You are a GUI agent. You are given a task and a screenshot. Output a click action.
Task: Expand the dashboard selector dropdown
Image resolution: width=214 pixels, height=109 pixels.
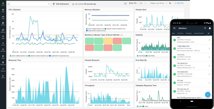[x=30, y=4]
